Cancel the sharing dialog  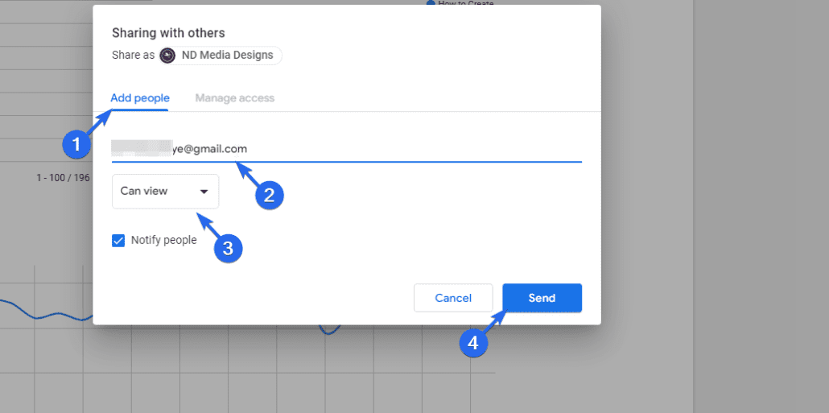pyautogui.click(x=453, y=298)
